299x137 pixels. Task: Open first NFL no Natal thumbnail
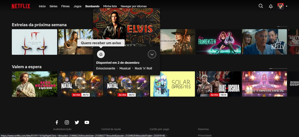pyautogui.click(x=81, y=84)
